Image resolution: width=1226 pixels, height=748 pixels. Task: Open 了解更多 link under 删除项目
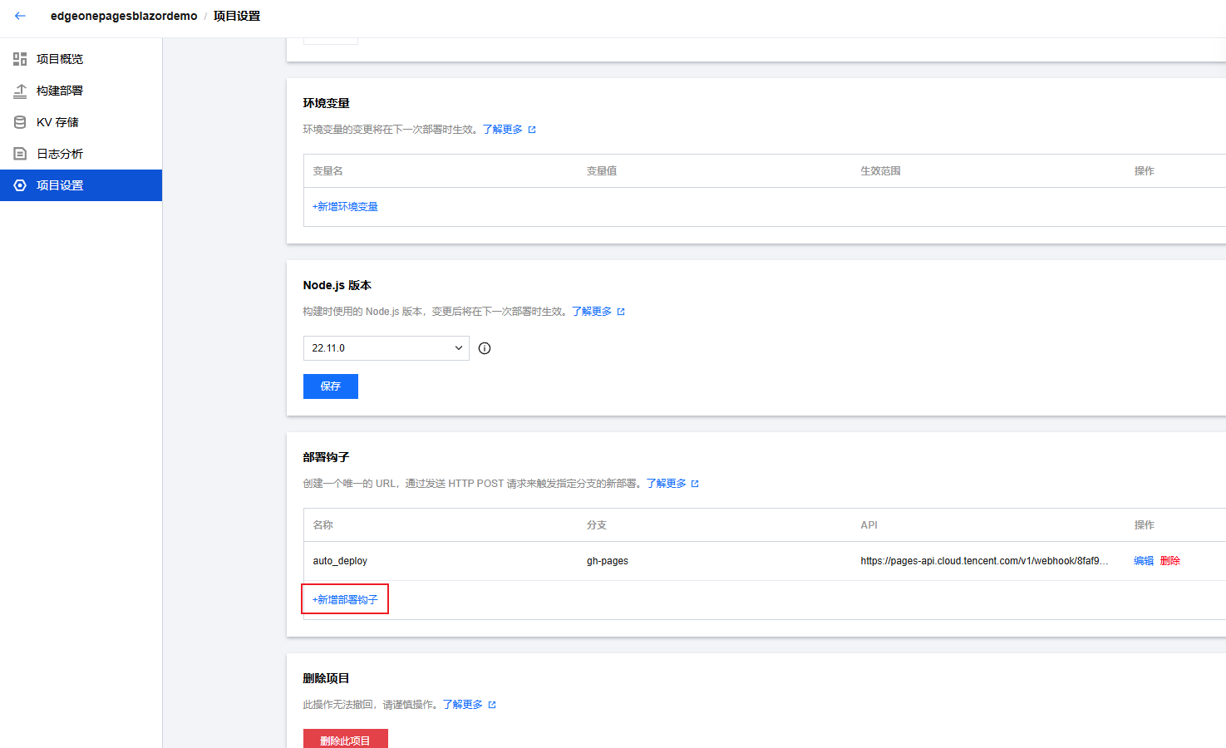[463, 705]
